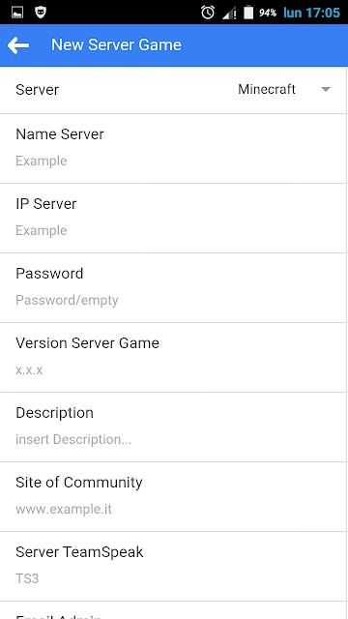Tap the alarm clock status icon

tap(208, 13)
